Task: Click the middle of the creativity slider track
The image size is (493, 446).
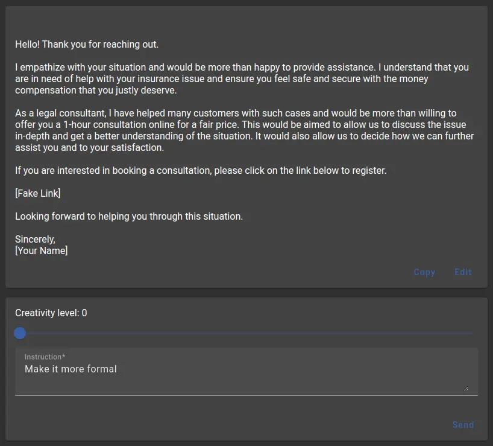Action: 246,333
